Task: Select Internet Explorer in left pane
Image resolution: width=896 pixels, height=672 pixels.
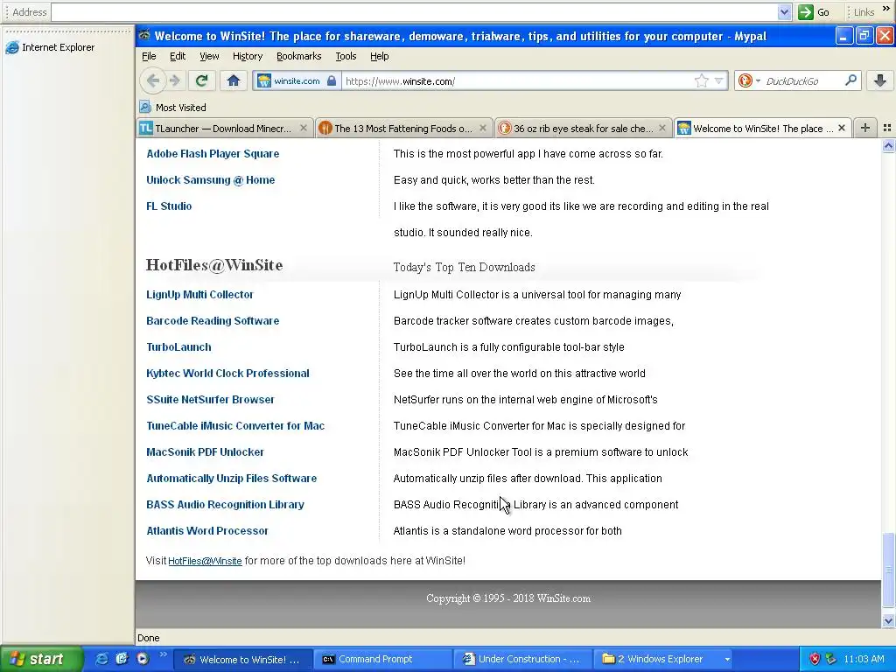Action: point(50,47)
